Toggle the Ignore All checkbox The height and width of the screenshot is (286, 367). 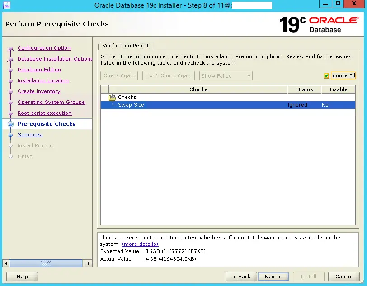point(326,75)
